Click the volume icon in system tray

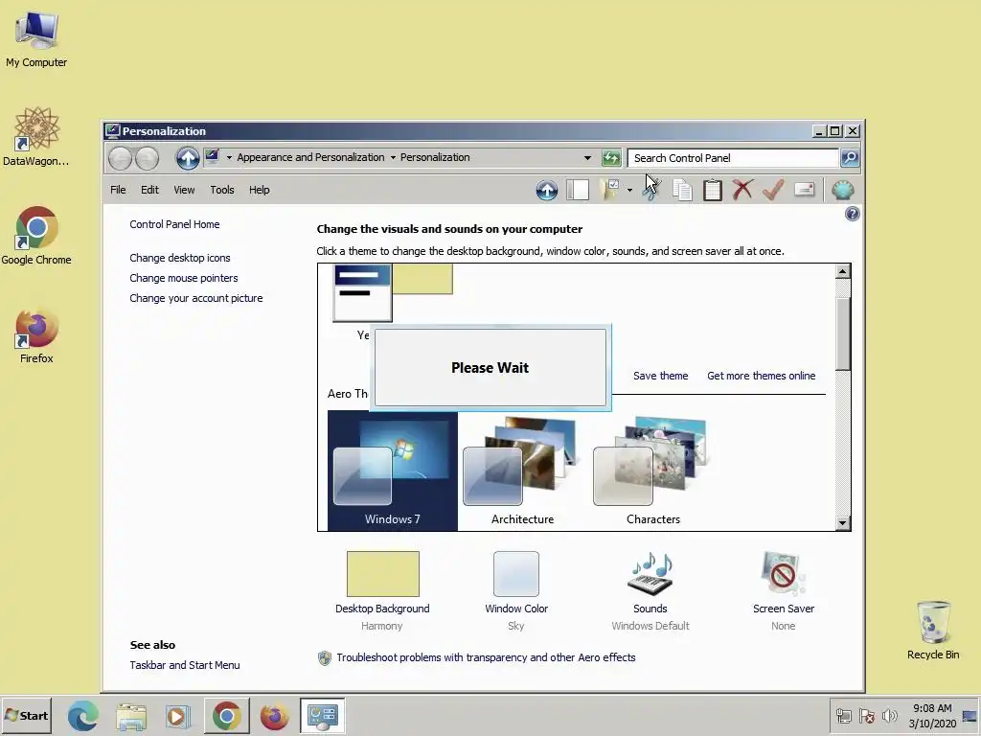[x=890, y=715]
